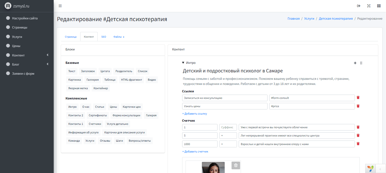This screenshot has width=386, height=173.
Task: Remove the 1000 counter via trash icon
Action: tap(358, 144)
